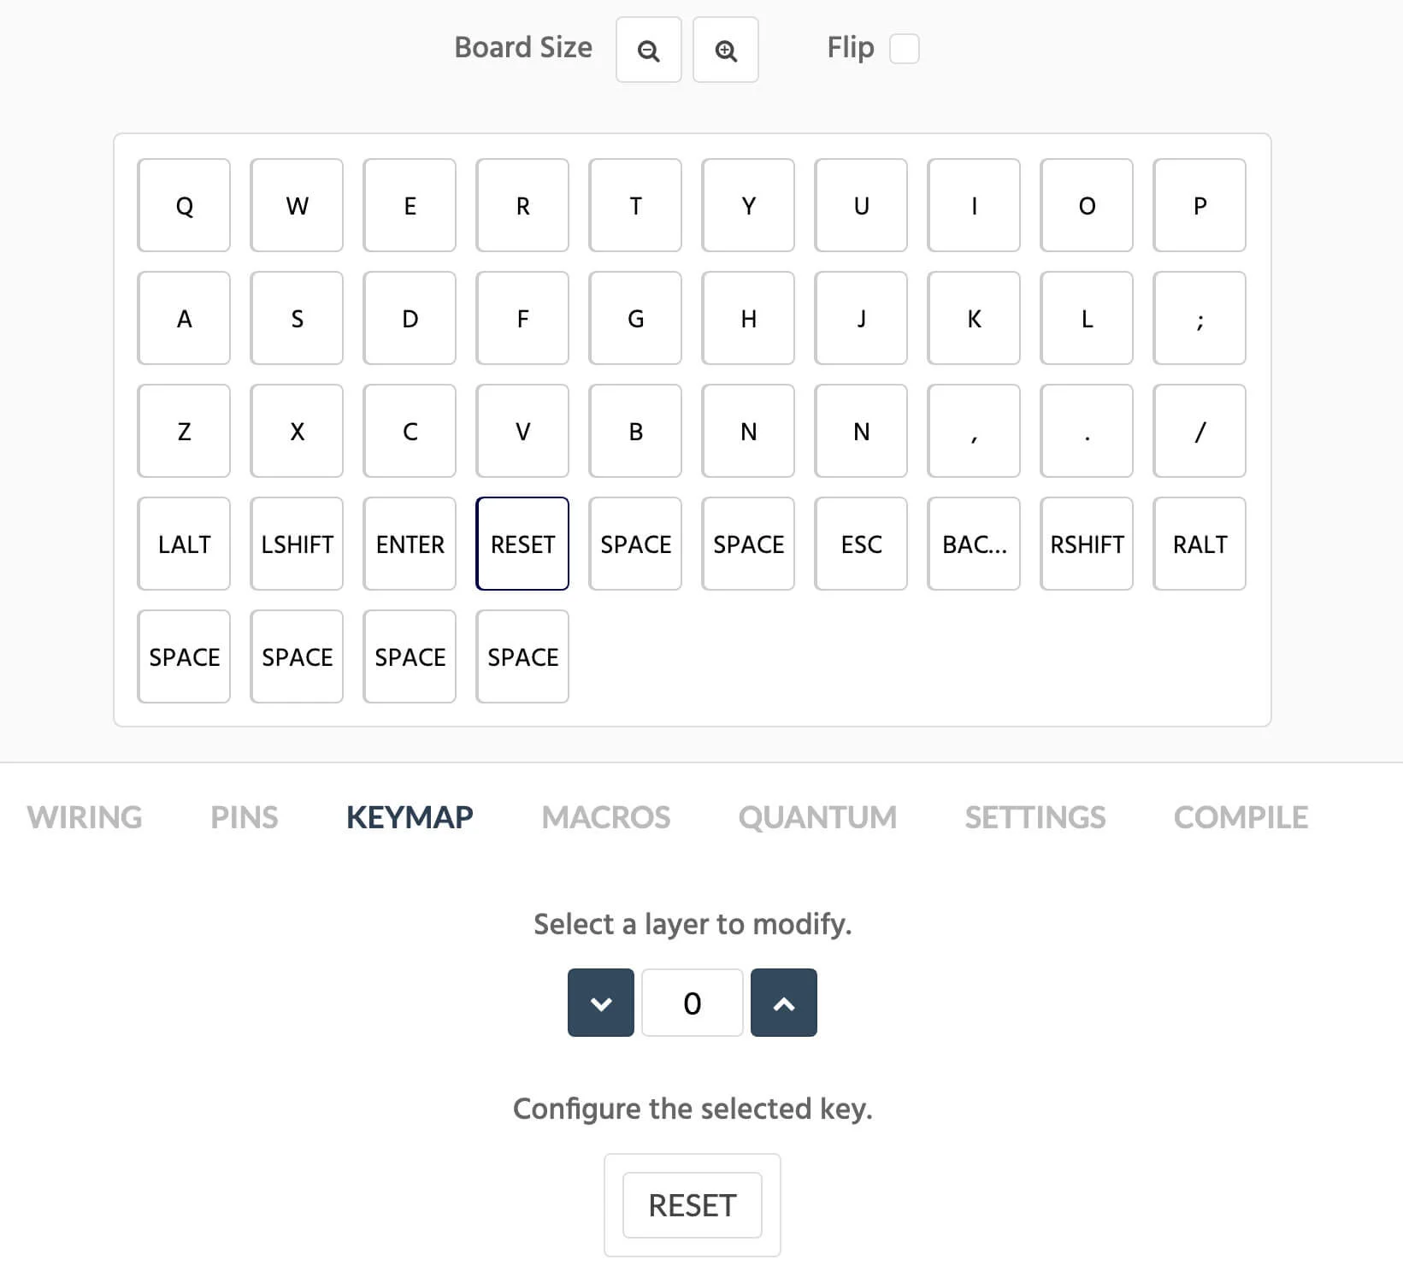Select the RSHIFT key on the board
1403x1277 pixels.
pyautogui.click(x=1087, y=544)
